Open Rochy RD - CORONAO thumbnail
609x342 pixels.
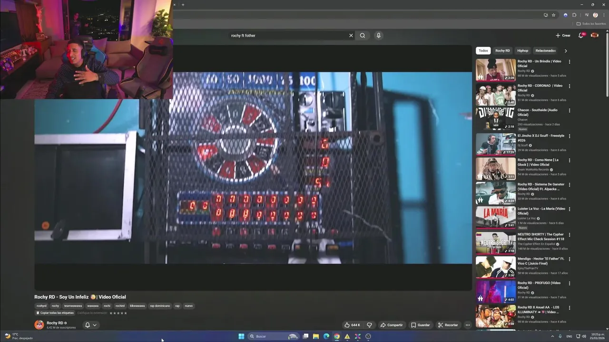496,94
